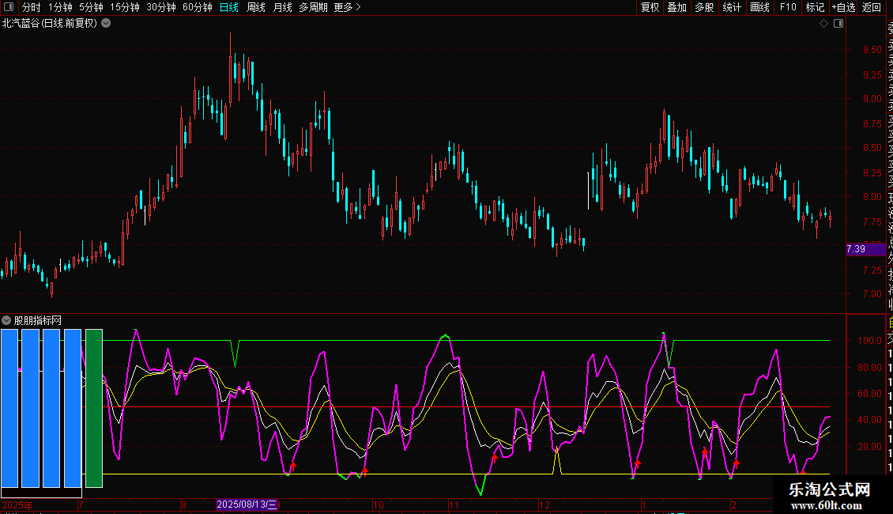Image resolution: width=893 pixels, height=514 pixels.
Task: Click the 2025/08/13 date marker on timeline
Action: click(x=247, y=505)
